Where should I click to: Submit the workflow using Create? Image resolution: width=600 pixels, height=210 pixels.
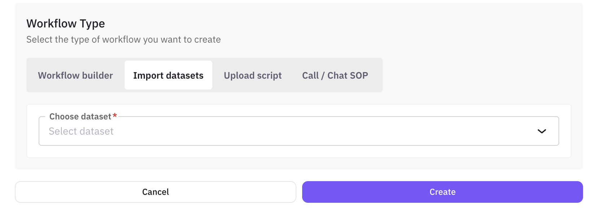[442, 192]
